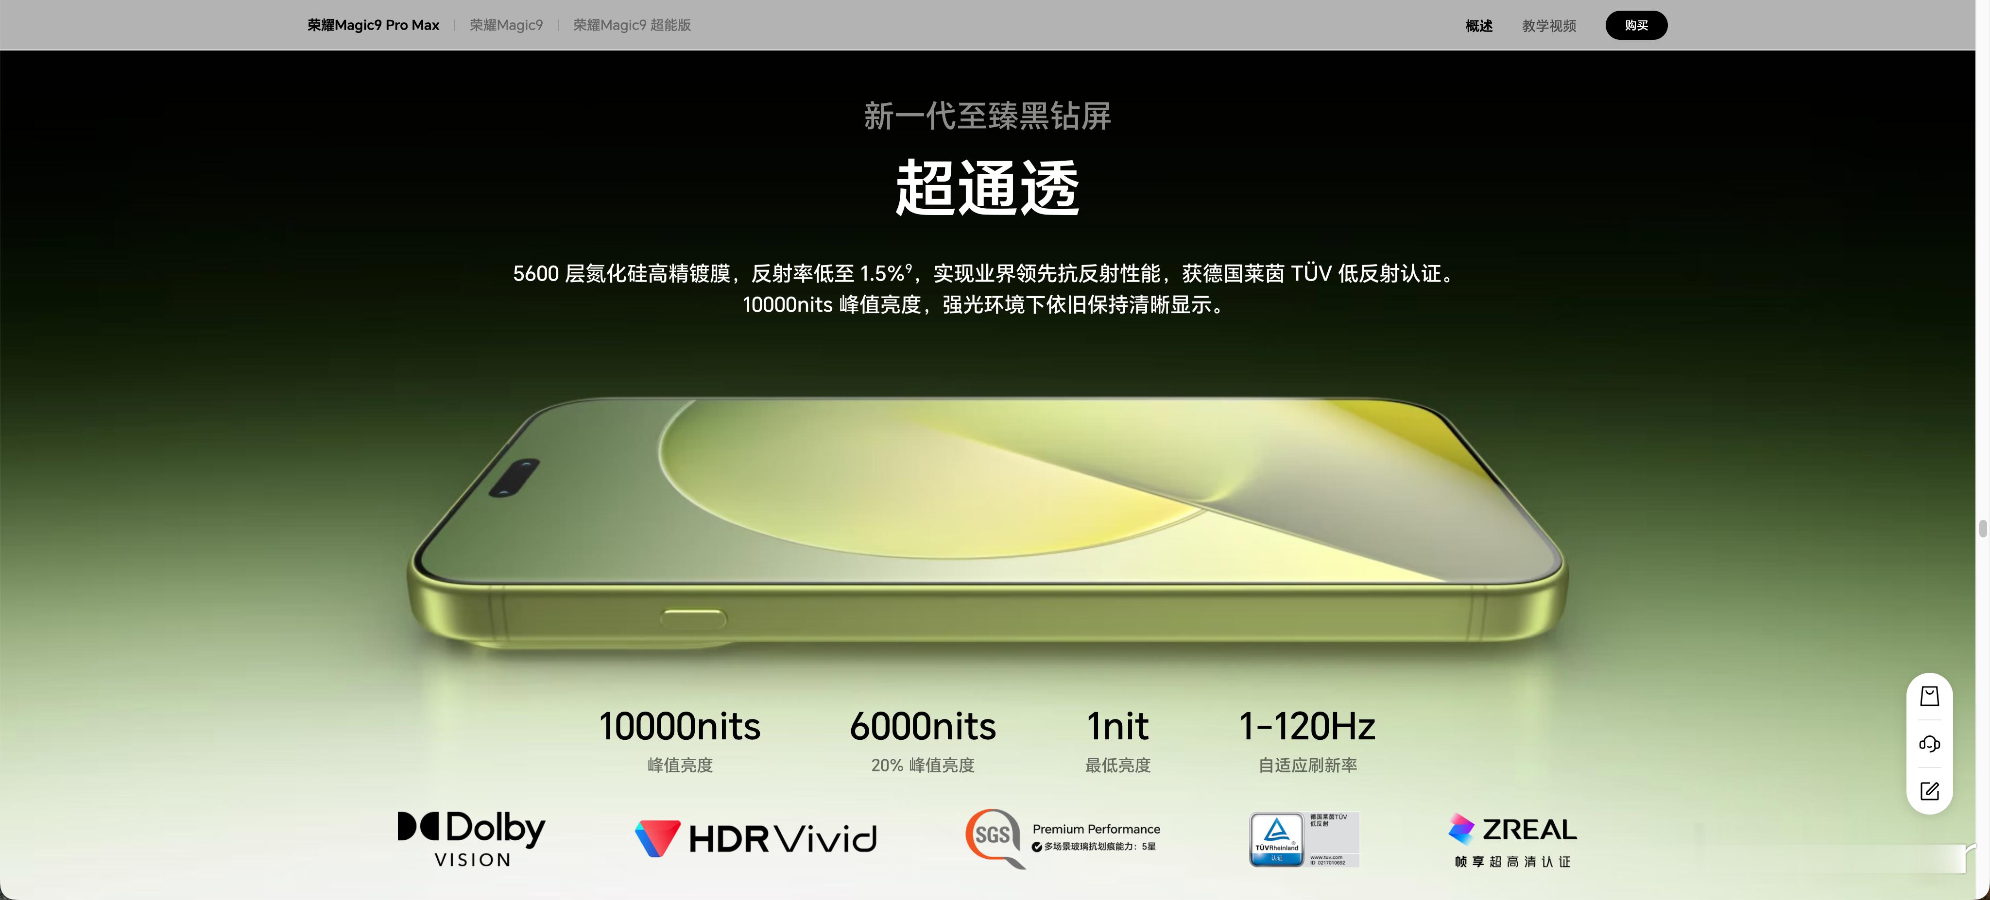
Task: Open the 教学视频 section
Action: point(1549,25)
